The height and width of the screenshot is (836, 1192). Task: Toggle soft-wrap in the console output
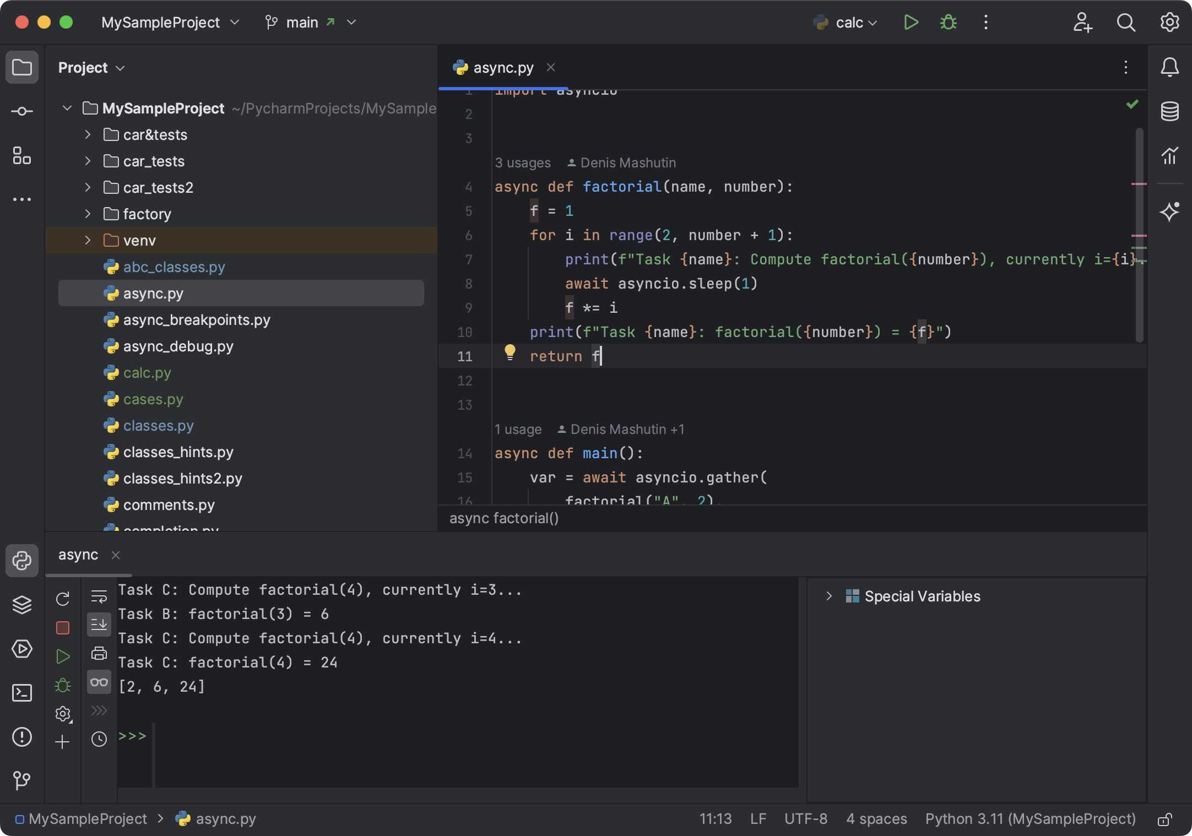click(99, 596)
